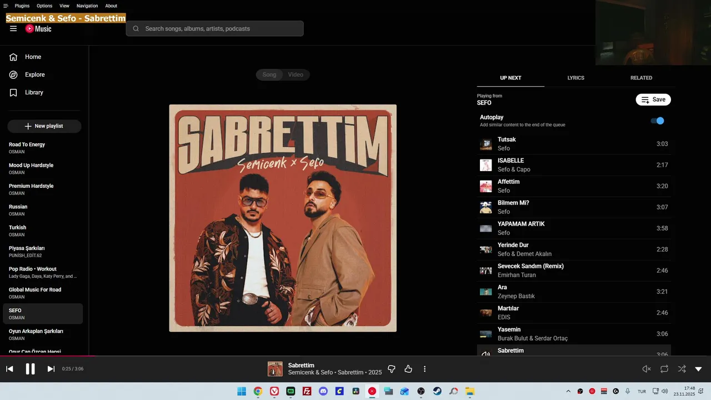Play Martılar by EDIS

click(574, 313)
